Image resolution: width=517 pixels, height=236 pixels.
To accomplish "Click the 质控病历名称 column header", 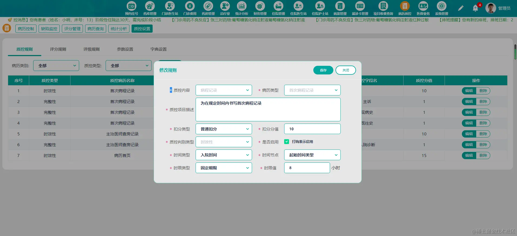I will pos(122,81).
